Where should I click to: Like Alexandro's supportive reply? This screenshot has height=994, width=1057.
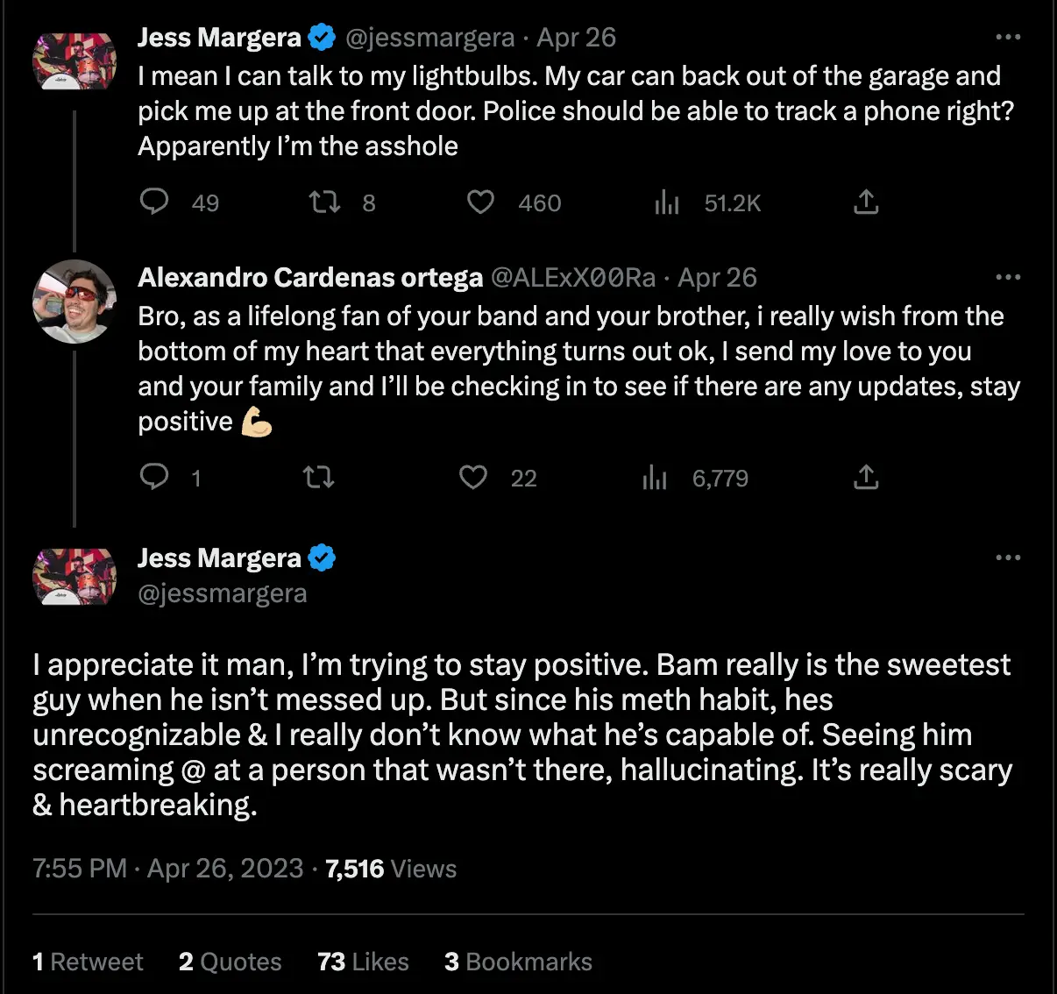click(x=472, y=478)
